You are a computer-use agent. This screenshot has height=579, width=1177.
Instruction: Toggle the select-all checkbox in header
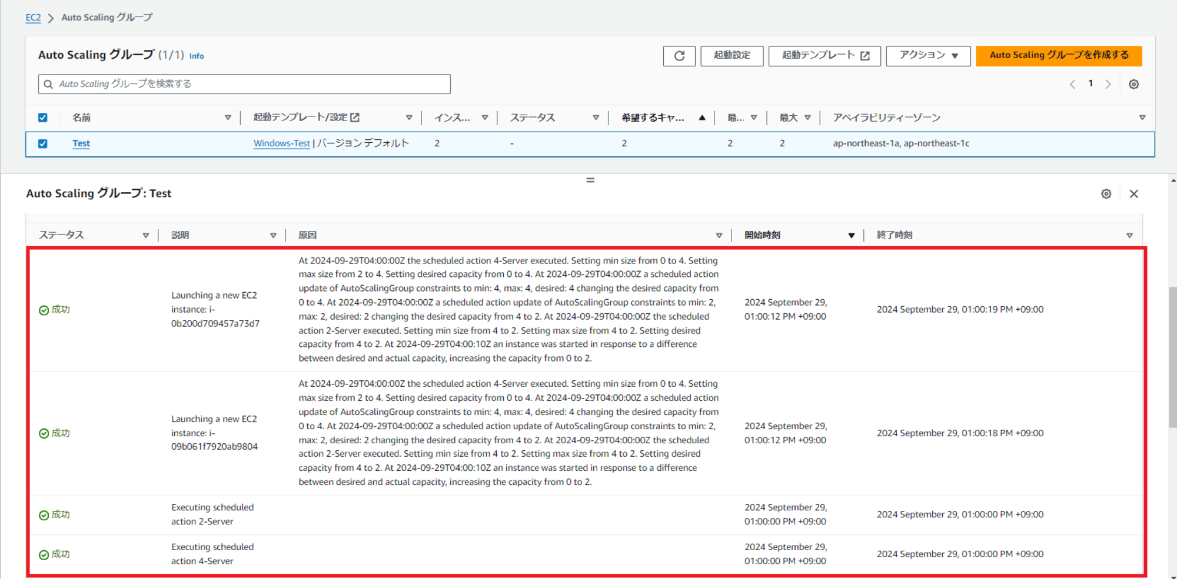coord(42,118)
